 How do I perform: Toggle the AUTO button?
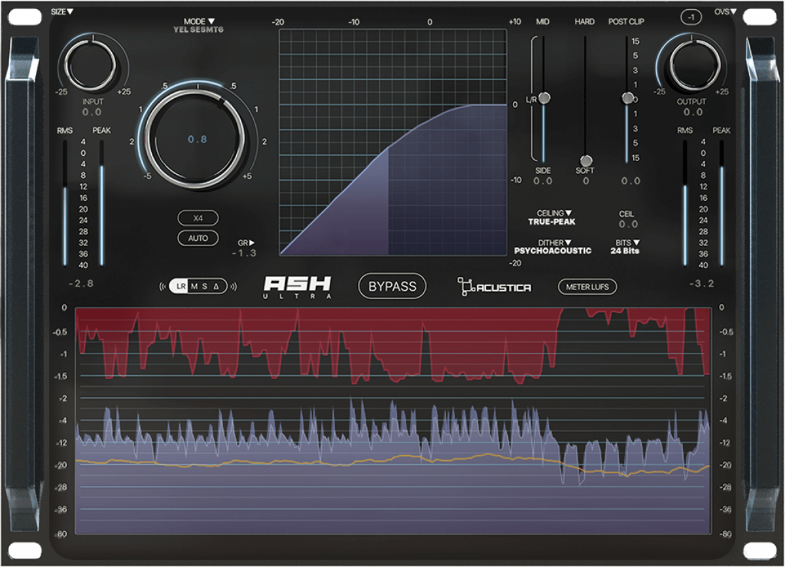click(198, 238)
